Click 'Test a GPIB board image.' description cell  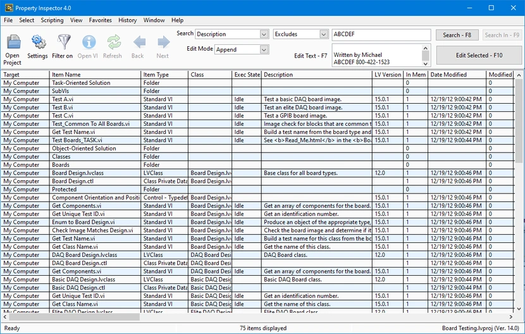[317, 116]
